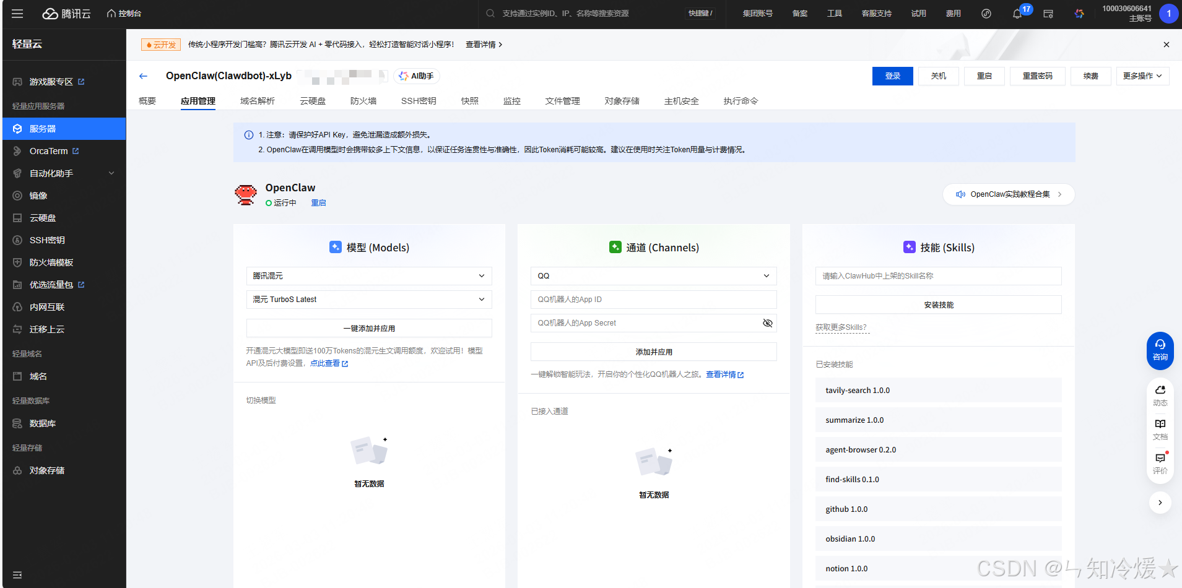The height and width of the screenshot is (588, 1182).
Task: Click the 咨询 headset floating button
Action: [1160, 350]
